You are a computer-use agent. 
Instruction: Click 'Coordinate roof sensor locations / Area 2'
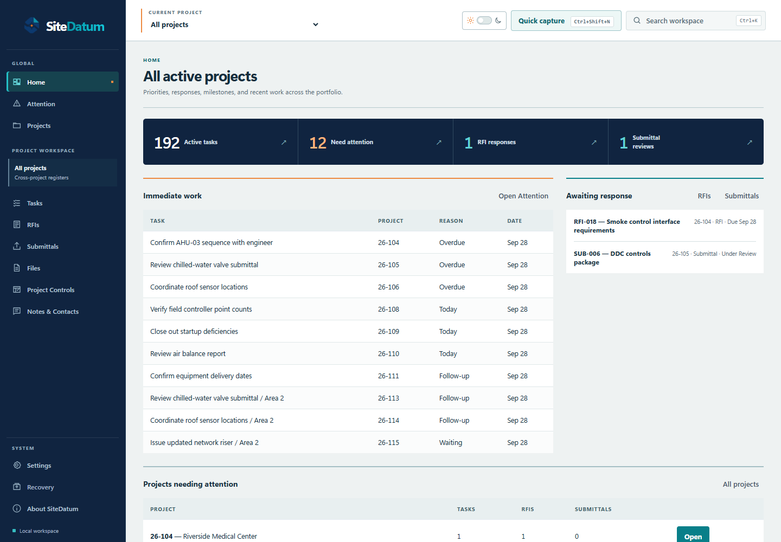point(212,420)
